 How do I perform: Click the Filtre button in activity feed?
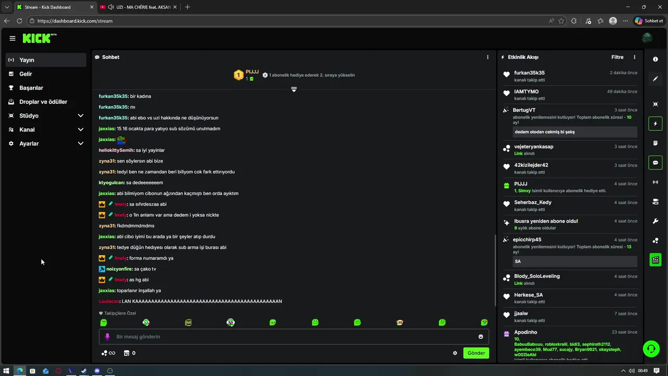[x=617, y=57]
